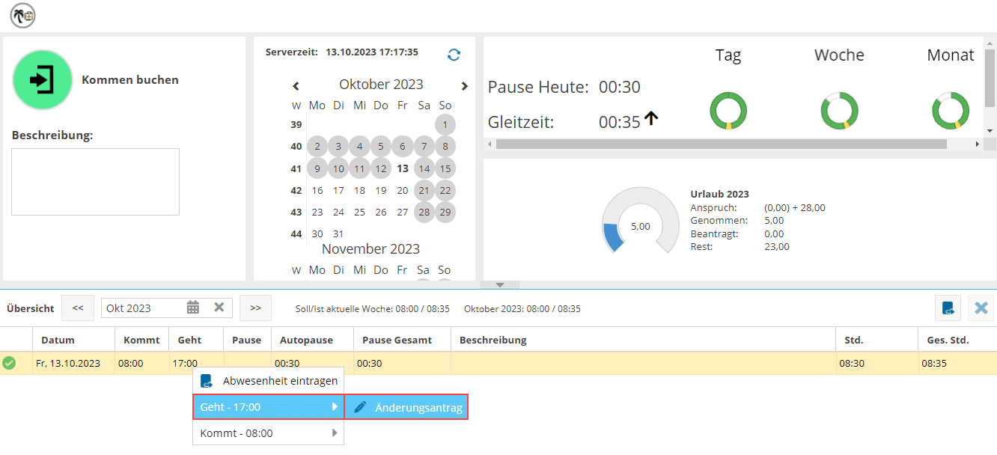Jump forward a month with >> button
997x455 pixels.
(255, 308)
